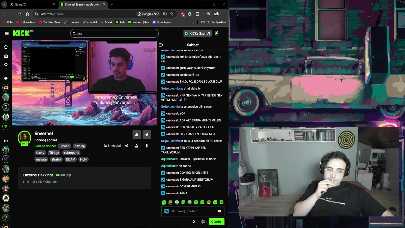The image size is (405, 228).
Task: Click the chat badge icon beside Gönder
Action: coord(203,222)
